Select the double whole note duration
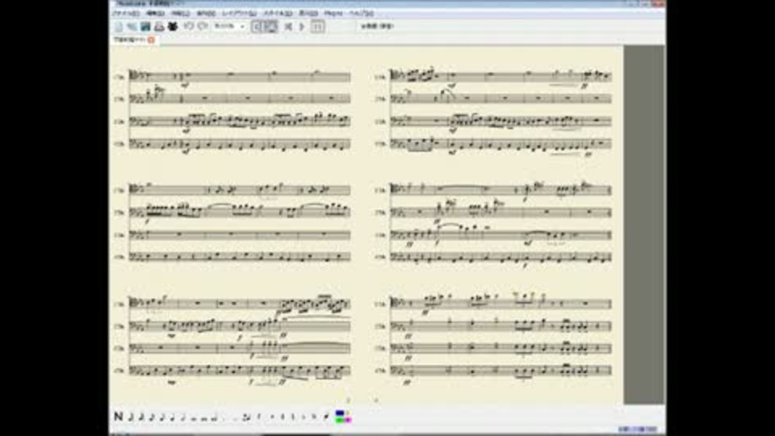Screen dimensions: 775x436 click(x=204, y=419)
